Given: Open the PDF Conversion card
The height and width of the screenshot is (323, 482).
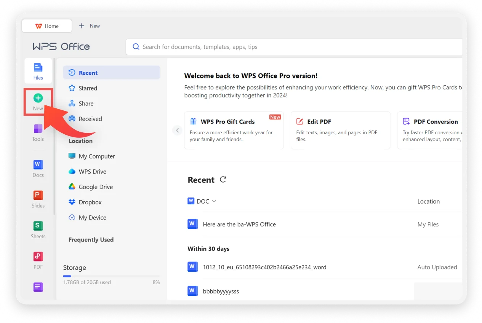Looking at the screenshot, I should coord(430,130).
